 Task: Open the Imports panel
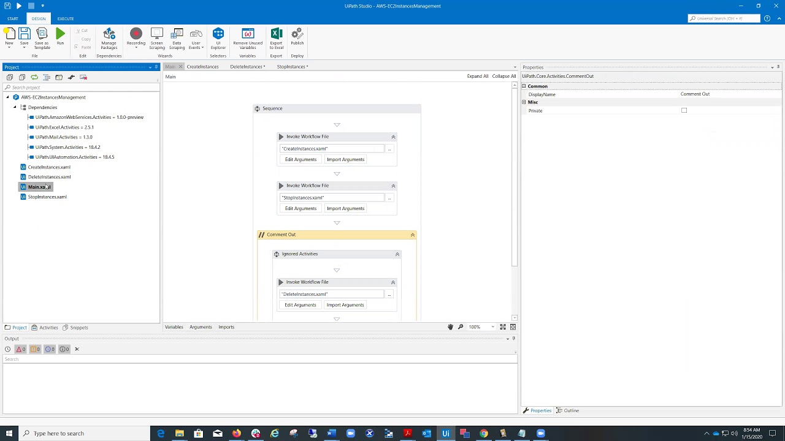tap(226, 327)
